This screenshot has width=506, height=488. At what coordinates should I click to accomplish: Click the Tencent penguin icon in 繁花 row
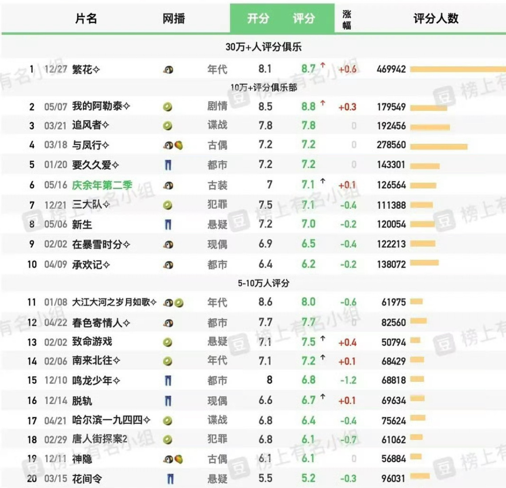point(168,69)
